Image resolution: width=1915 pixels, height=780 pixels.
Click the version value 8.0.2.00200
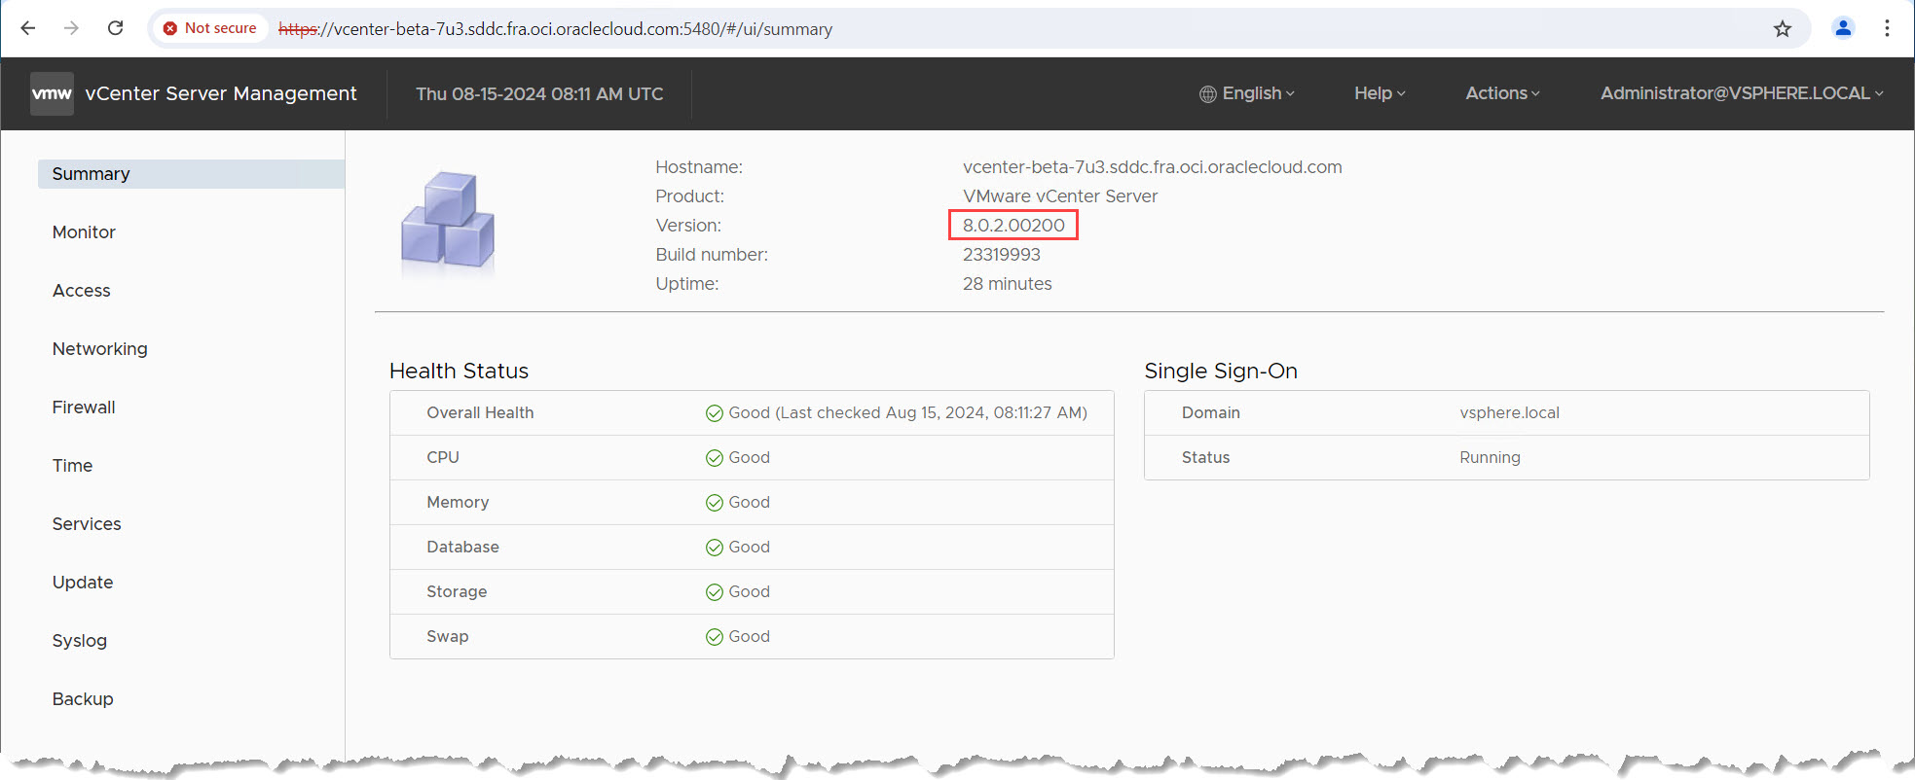1013,226
